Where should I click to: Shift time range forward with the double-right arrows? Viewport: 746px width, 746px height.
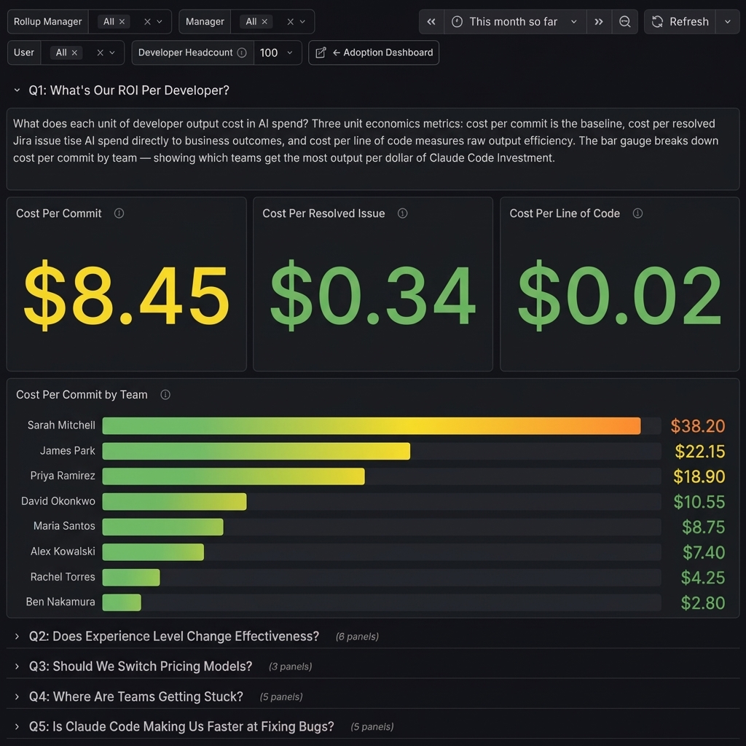pyautogui.click(x=599, y=21)
